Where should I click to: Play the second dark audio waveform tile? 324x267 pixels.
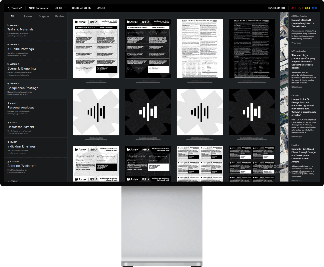coord(252,112)
